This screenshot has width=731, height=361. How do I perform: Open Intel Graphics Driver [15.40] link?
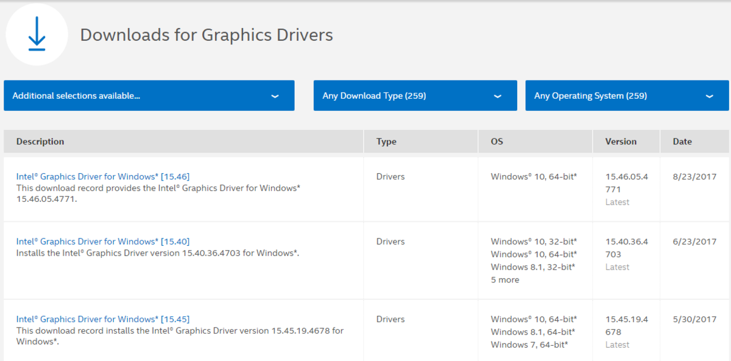pos(103,241)
